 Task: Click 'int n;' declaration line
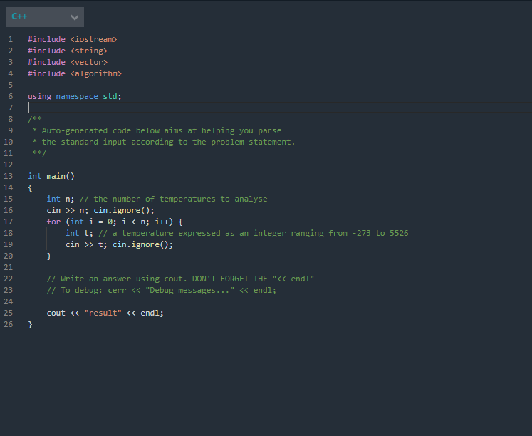[x=61, y=199]
